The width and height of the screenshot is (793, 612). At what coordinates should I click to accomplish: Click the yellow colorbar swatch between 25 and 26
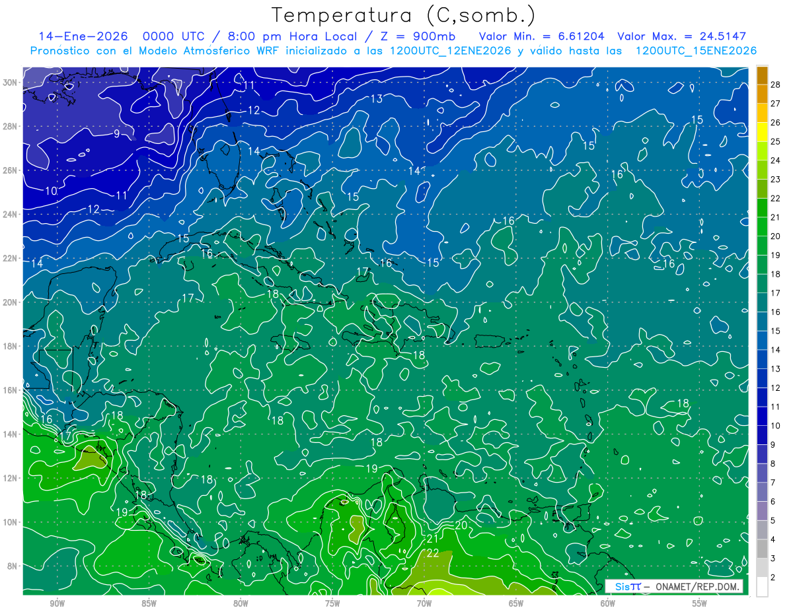(x=763, y=131)
